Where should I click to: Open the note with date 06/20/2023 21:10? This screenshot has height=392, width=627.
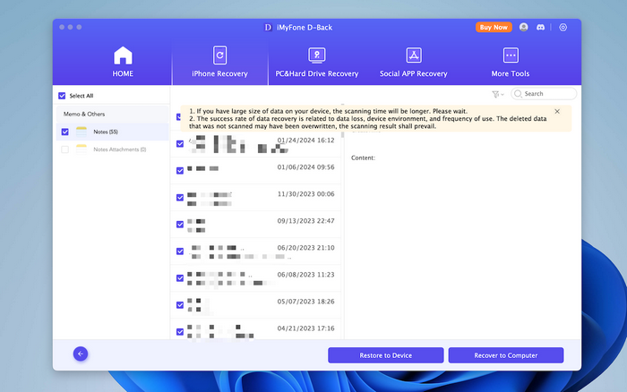pyautogui.click(x=256, y=251)
